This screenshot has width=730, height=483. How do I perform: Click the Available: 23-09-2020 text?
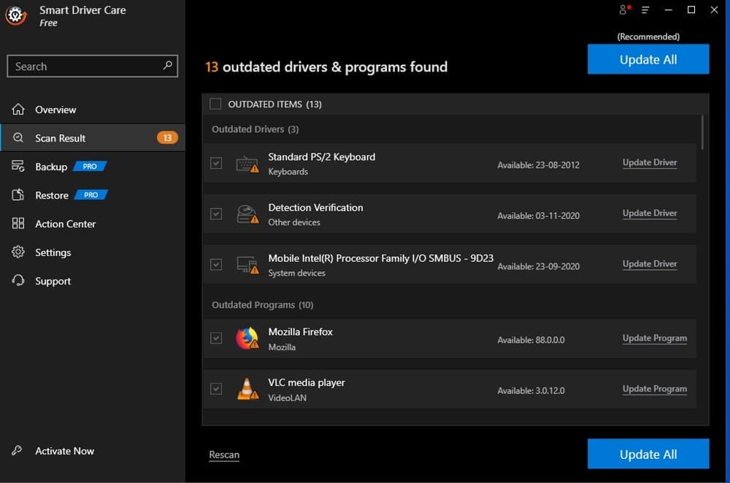point(538,266)
